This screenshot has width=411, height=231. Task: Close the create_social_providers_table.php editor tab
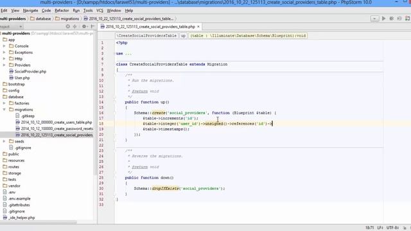(198, 27)
